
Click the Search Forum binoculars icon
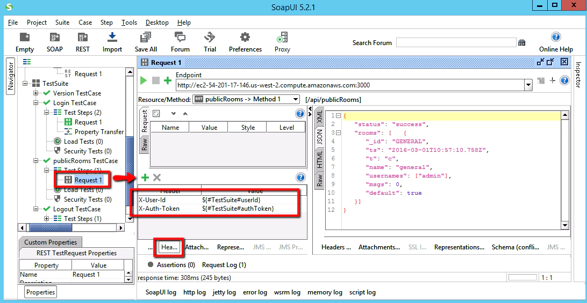tap(521, 42)
